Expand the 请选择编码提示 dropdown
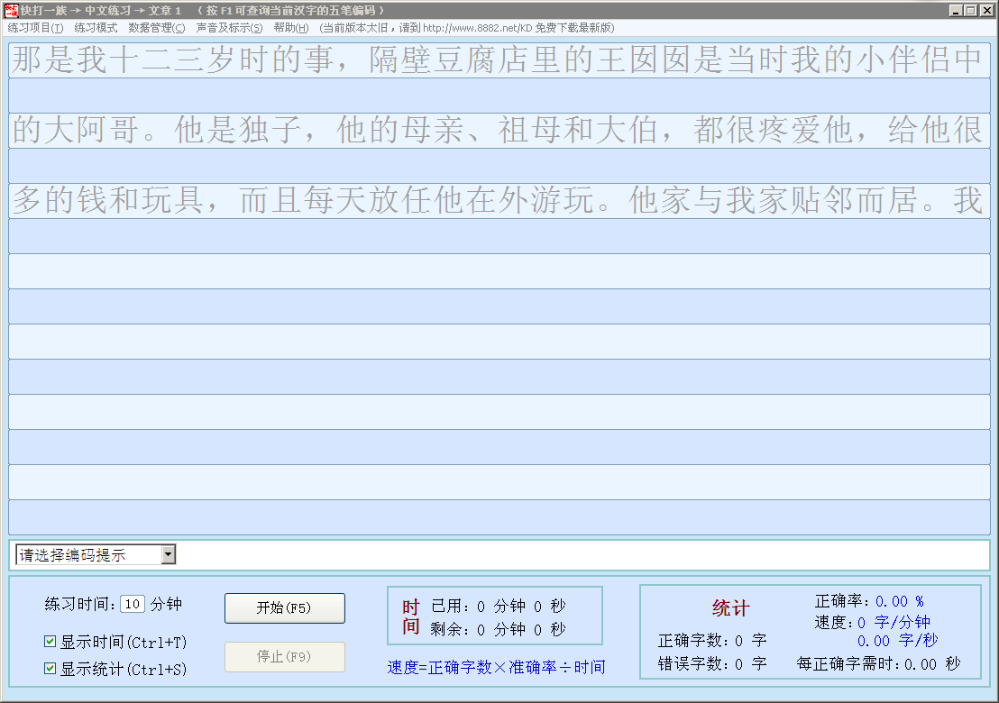 [x=169, y=553]
